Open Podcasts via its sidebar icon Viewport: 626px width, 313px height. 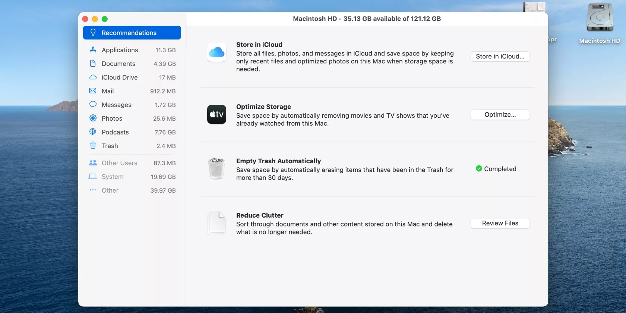(x=93, y=132)
